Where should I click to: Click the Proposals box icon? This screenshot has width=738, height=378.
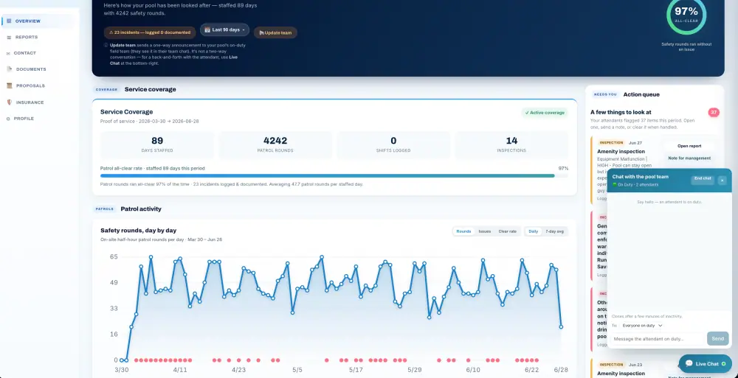[x=10, y=85]
